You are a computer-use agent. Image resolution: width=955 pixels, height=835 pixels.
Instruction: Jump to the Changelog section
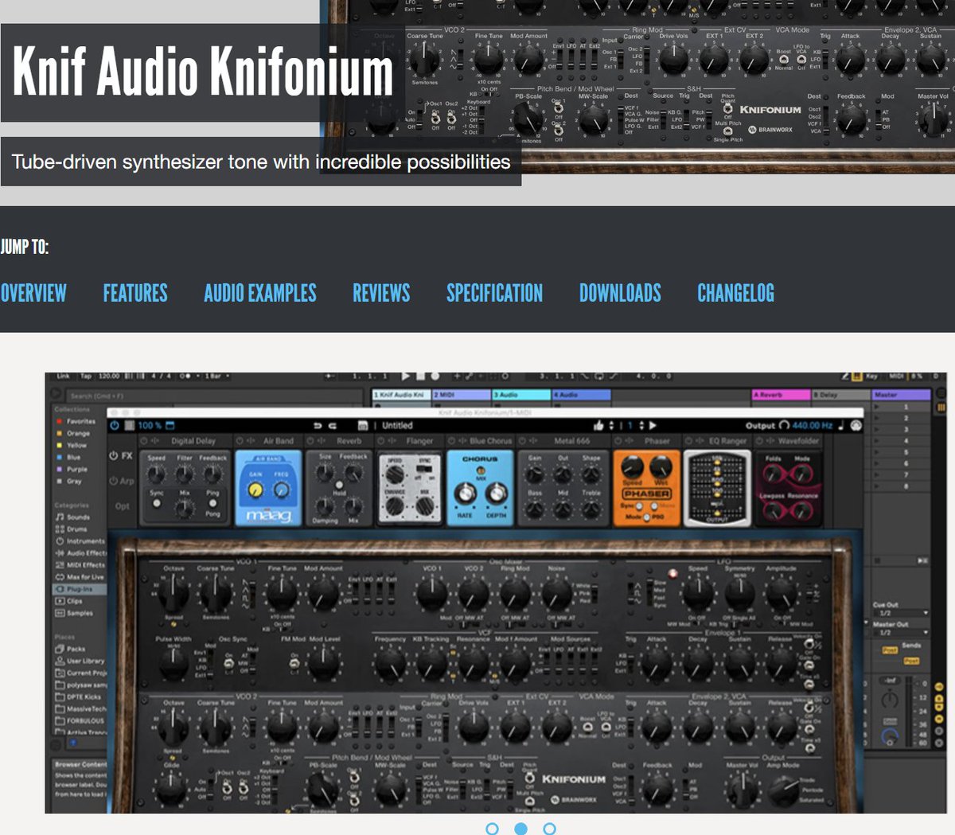tap(735, 293)
